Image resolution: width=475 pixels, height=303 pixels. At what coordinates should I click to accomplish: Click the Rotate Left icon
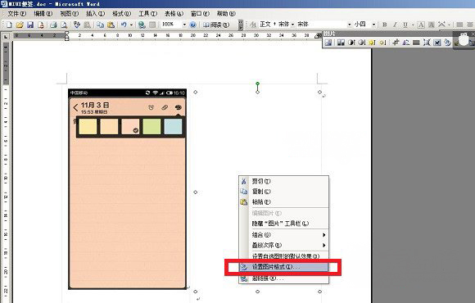click(x=406, y=43)
